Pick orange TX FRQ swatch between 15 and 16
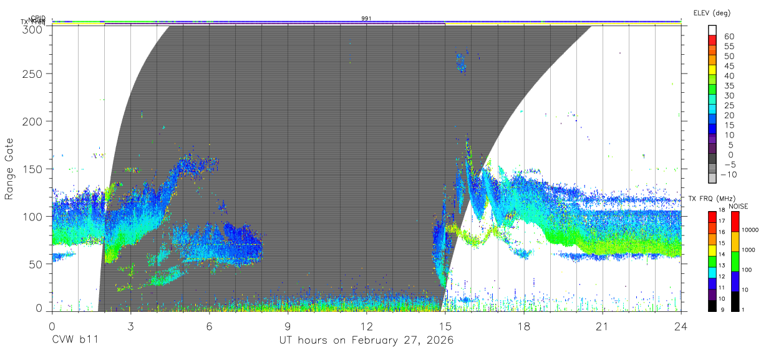 [712, 238]
